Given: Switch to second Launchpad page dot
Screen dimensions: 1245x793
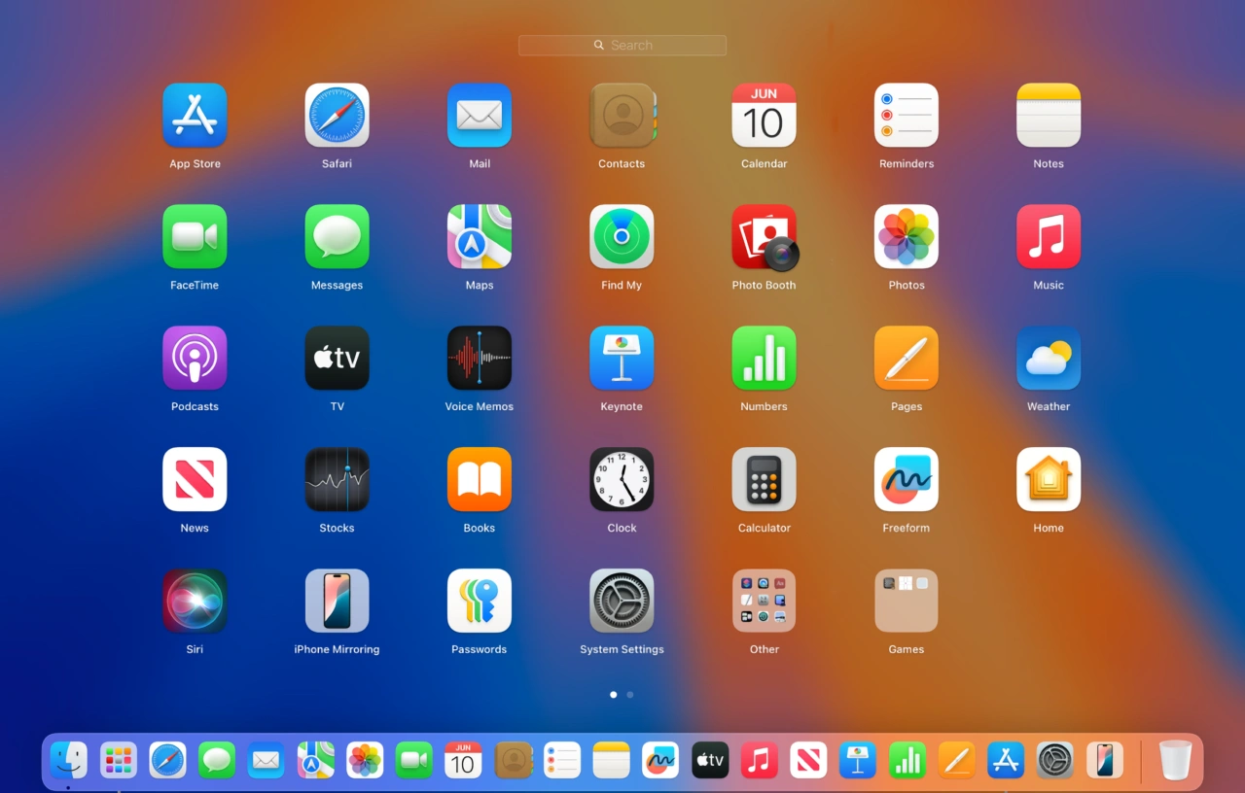Looking at the screenshot, I should [x=630, y=695].
